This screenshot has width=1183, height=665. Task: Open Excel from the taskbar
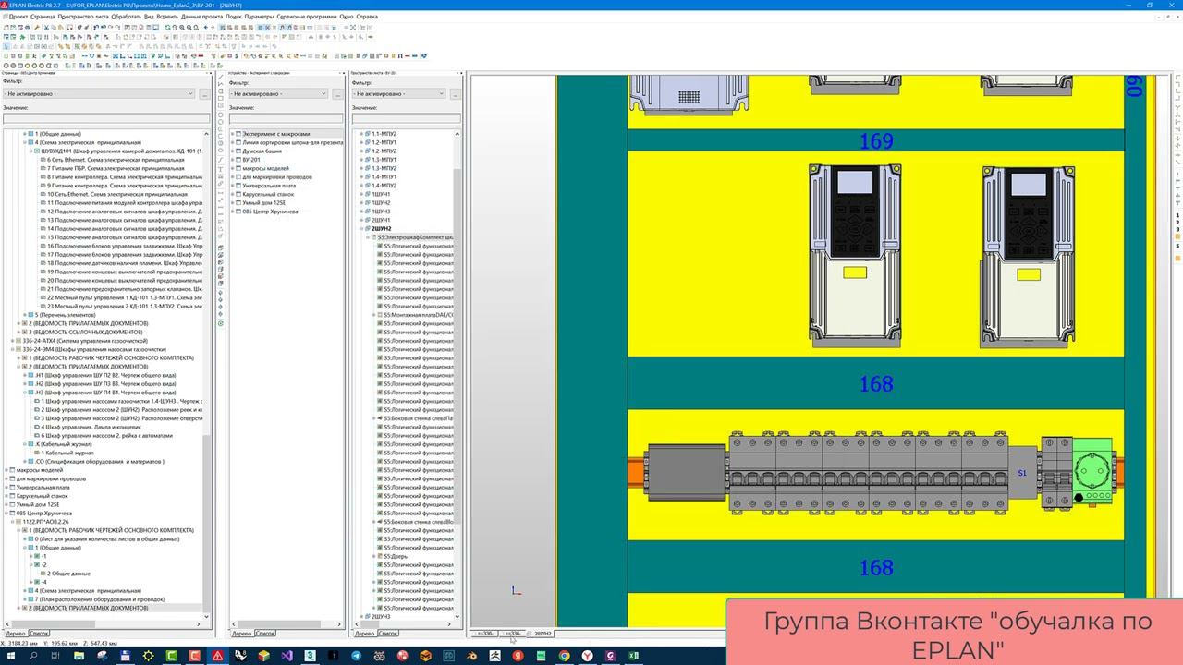point(633,656)
